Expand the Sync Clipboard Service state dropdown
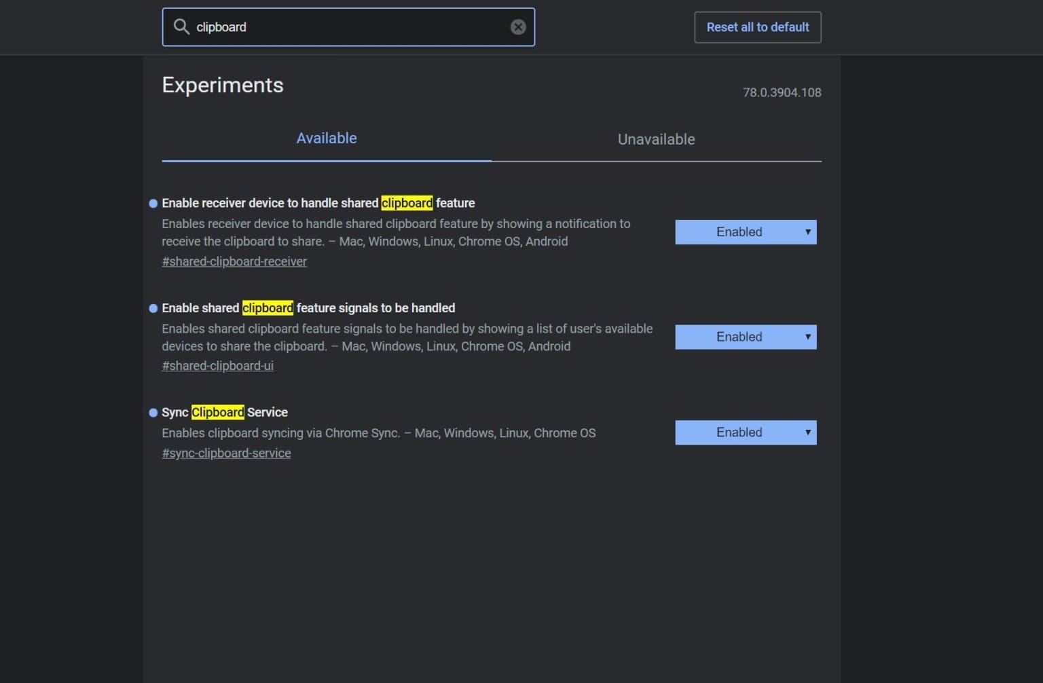The image size is (1043, 683). click(x=745, y=432)
